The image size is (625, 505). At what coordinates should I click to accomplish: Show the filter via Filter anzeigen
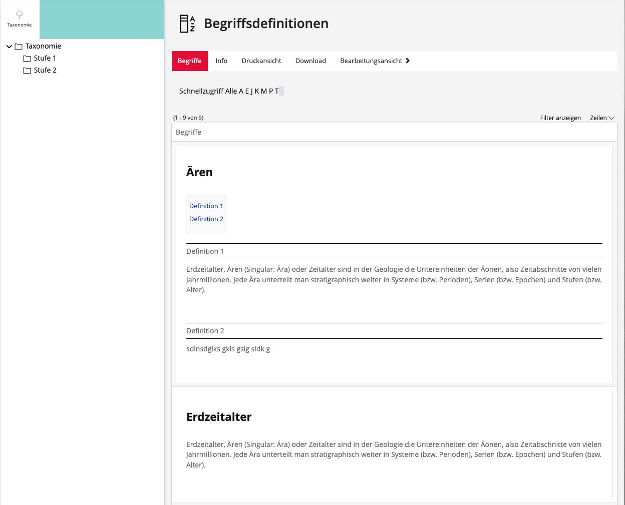(560, 118)
